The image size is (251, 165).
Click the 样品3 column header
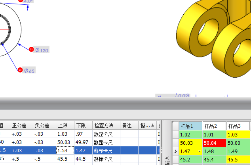click(x=238, y=126)
